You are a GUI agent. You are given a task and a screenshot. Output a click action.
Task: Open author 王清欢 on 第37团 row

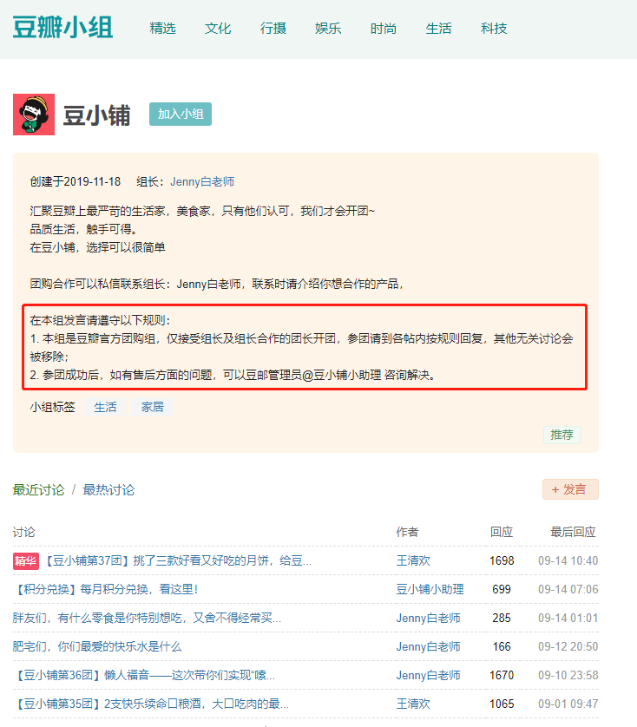click(413, 561)
